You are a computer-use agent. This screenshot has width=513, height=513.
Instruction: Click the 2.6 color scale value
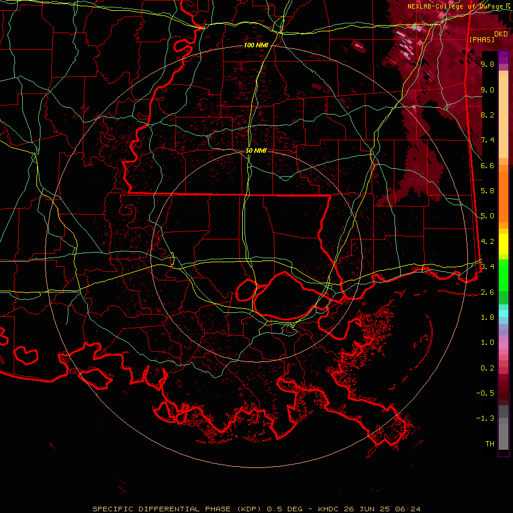pyautogui.click(x=487, y=292)
